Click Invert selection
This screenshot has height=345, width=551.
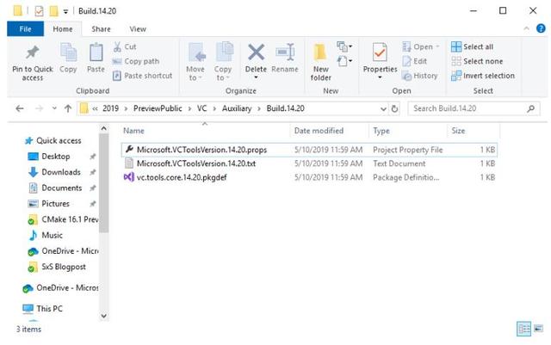tap(483, 76)
